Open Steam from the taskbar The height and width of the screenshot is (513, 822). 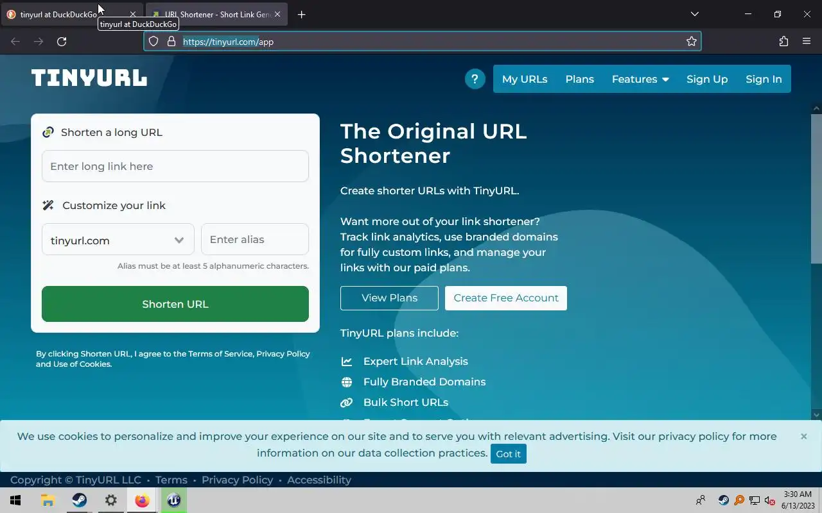(x=79, y=500)
